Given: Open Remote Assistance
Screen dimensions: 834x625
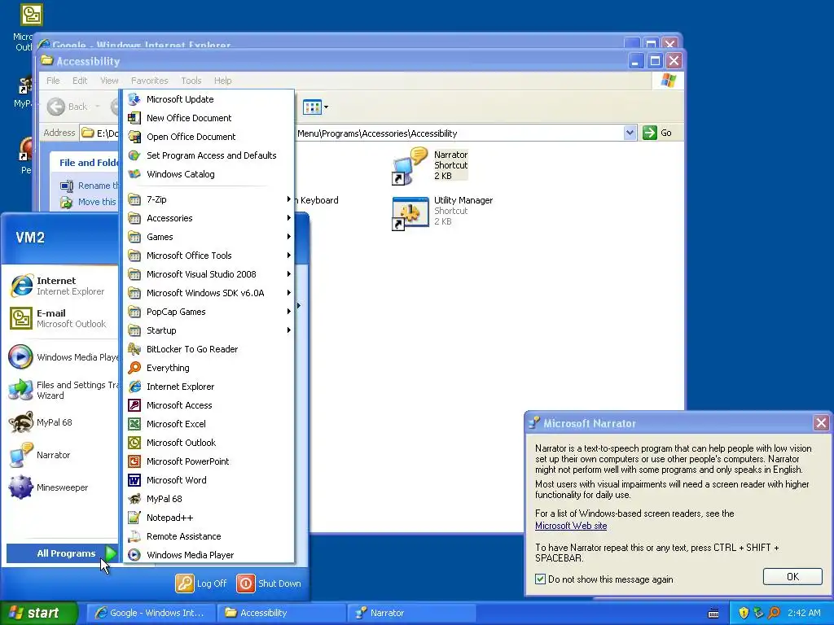Looking at the screenshot, I should [x=208, y=536].
